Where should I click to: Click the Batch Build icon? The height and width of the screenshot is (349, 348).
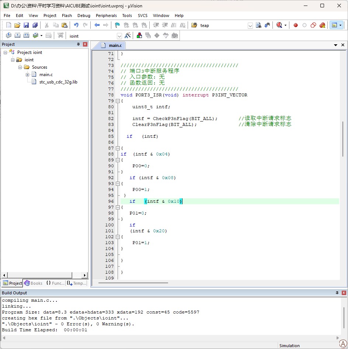tap(35, 35)
